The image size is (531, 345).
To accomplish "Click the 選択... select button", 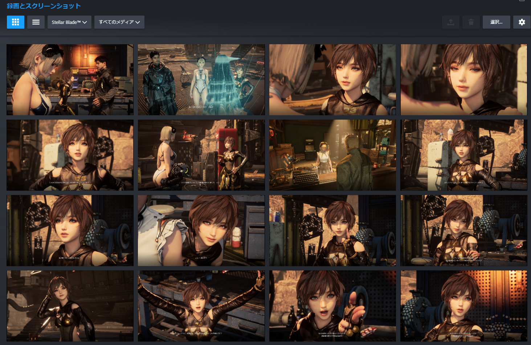I will (x=497, y=22).
